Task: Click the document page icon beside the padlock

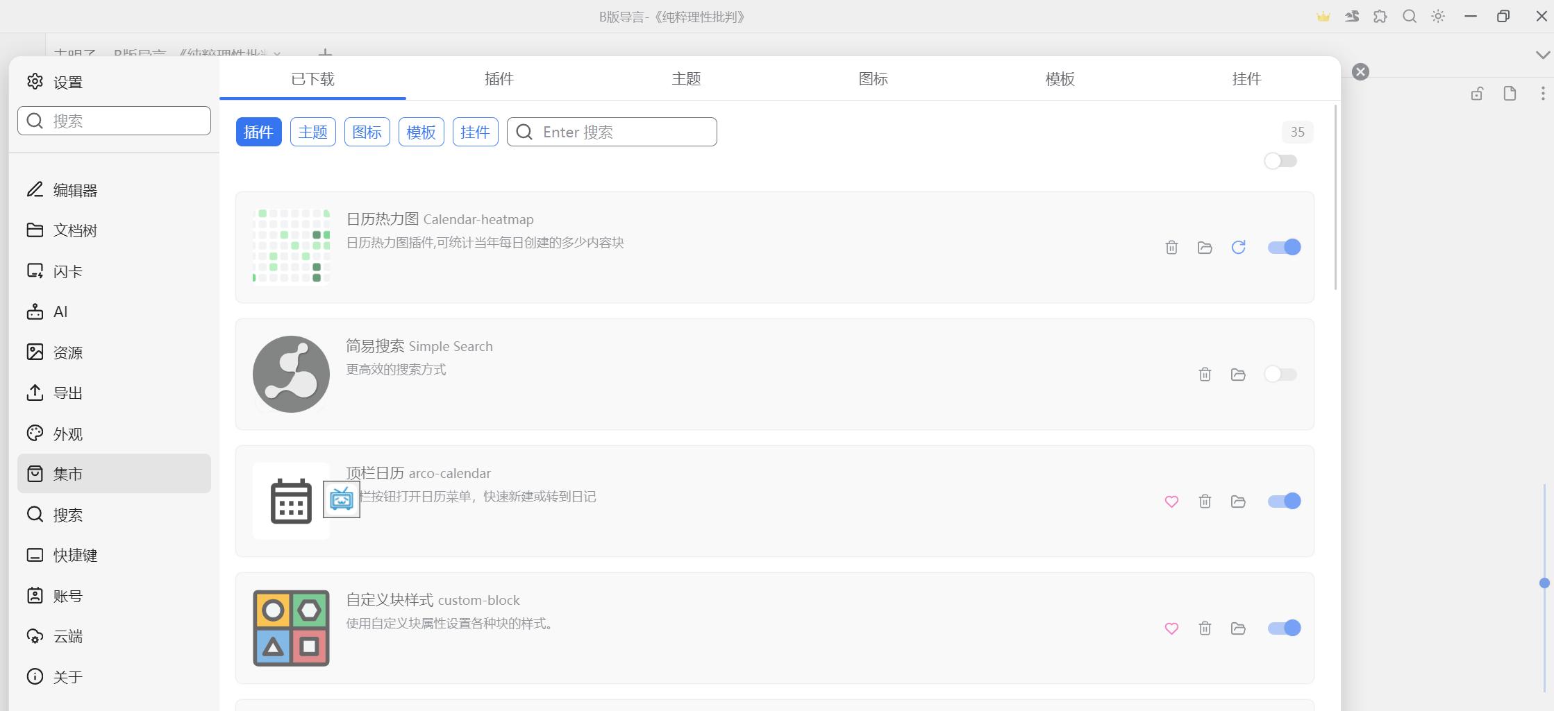Action: (x=1510, y=94)
